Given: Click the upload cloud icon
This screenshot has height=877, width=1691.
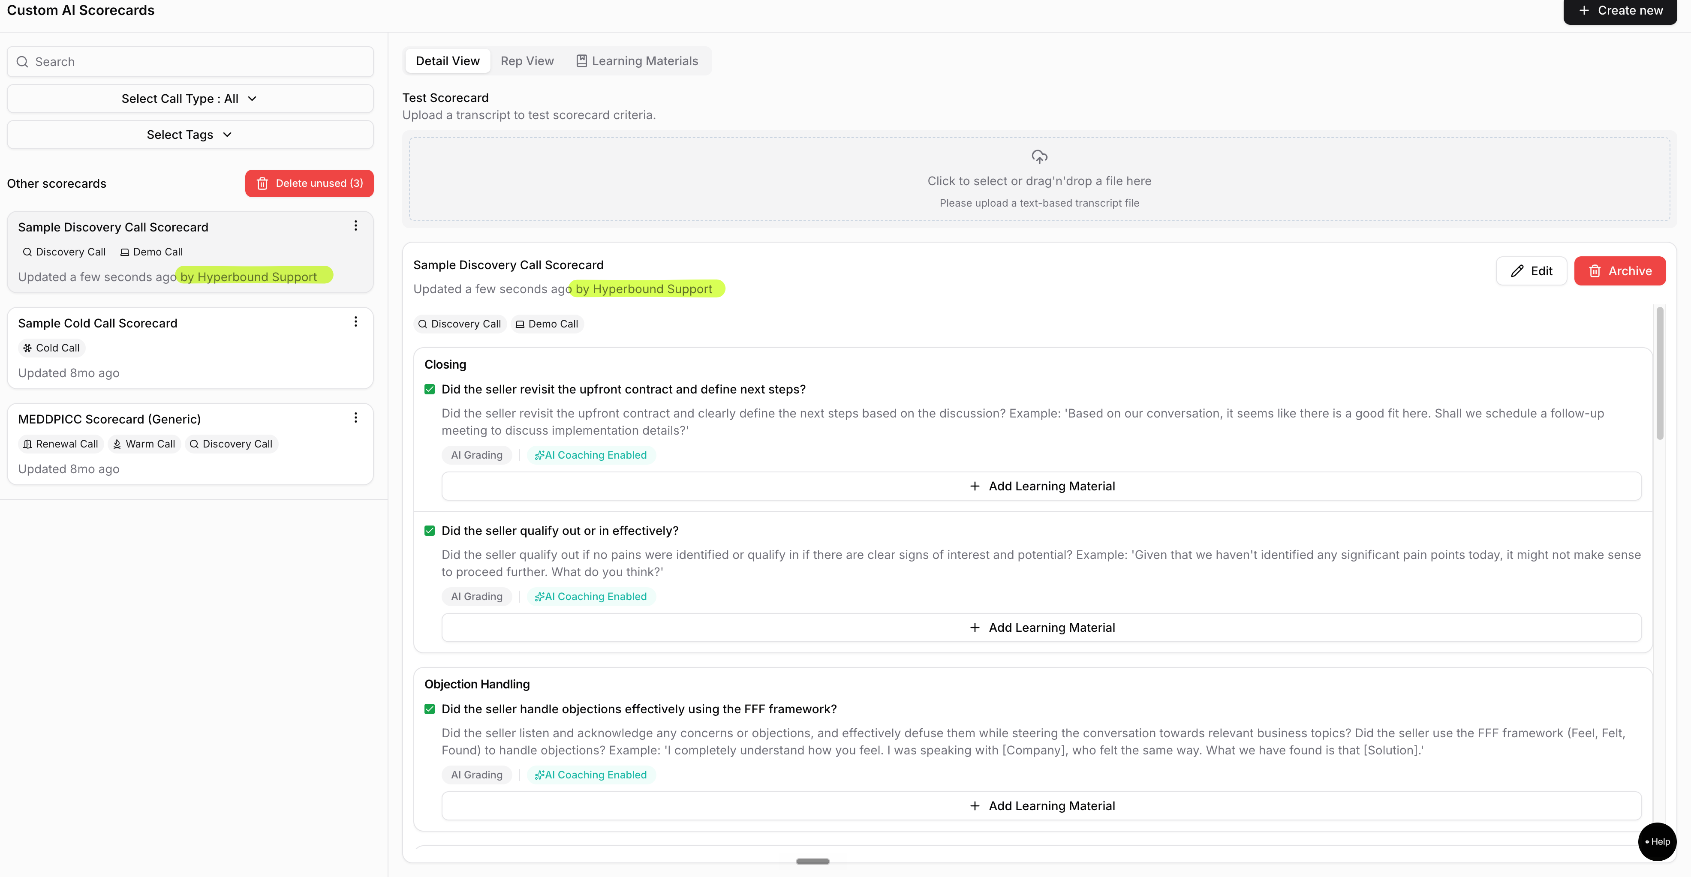Looking at the screenshot, I should click(1039, 156).
